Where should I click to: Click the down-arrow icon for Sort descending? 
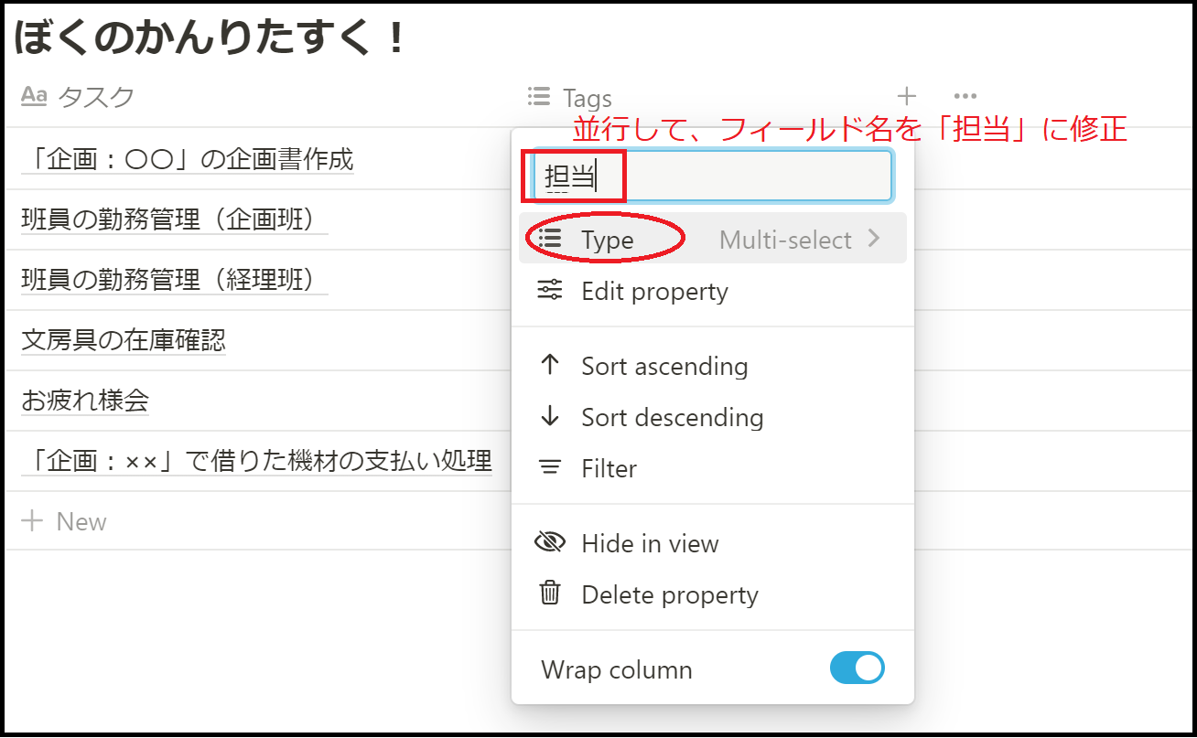(x=550, y=417)
